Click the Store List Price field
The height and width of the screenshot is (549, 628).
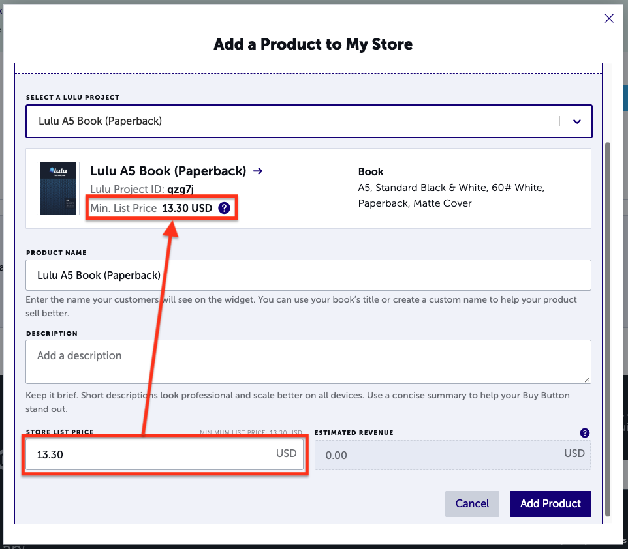click(165, 454)
